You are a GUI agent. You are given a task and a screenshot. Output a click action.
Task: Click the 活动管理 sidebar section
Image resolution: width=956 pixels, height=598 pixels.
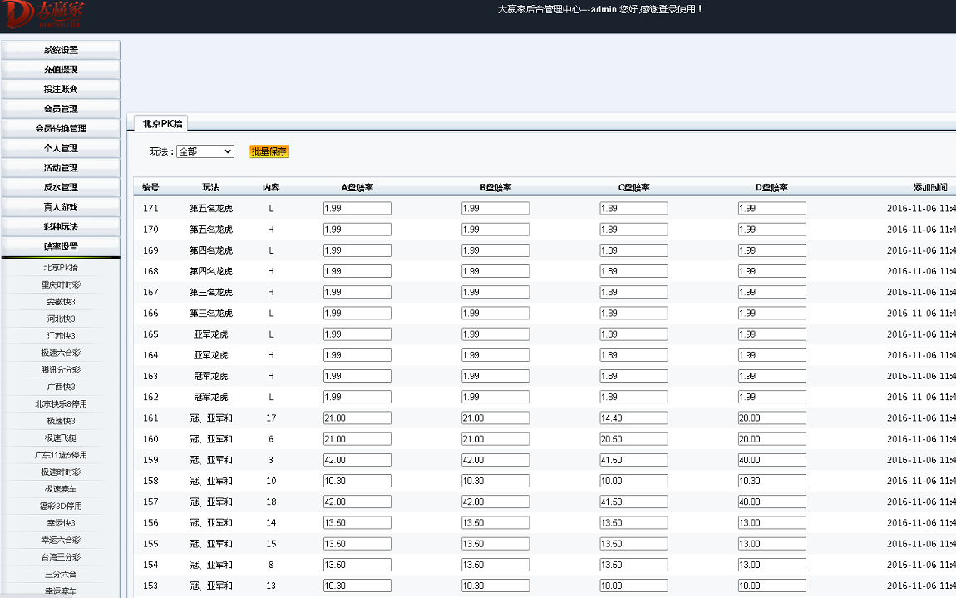[61, 168]
